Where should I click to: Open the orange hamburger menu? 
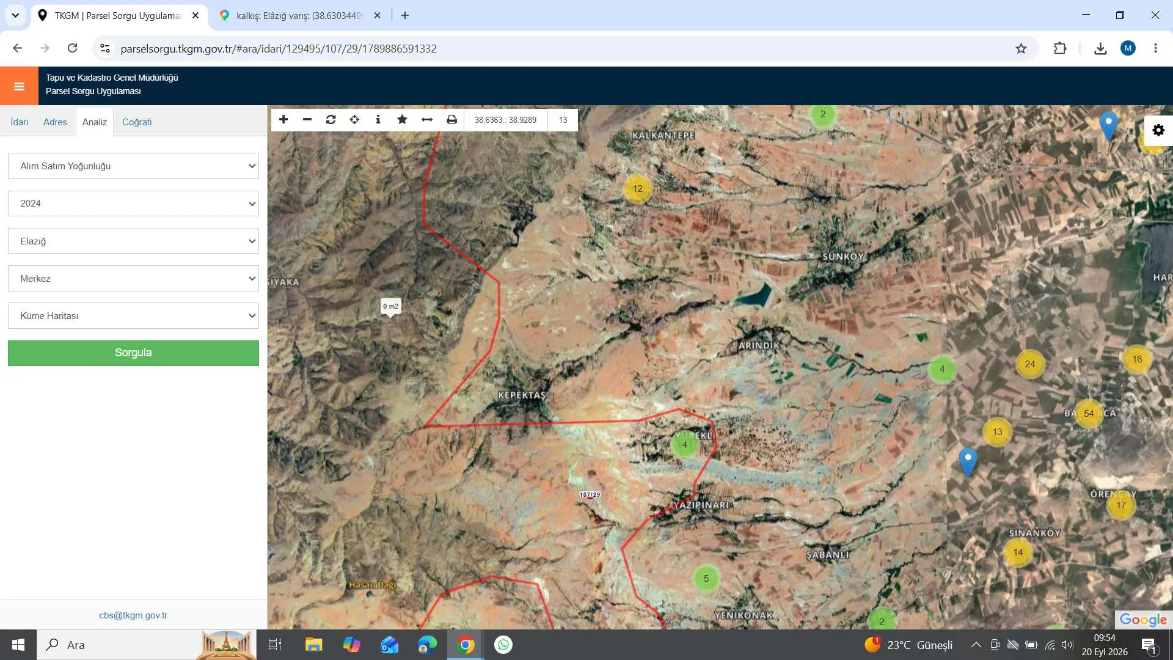pyautogui.click(x=19, y=86)
